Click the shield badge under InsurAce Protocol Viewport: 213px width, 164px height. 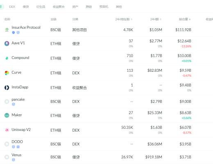pyautogui.click(x=14, y=32)
